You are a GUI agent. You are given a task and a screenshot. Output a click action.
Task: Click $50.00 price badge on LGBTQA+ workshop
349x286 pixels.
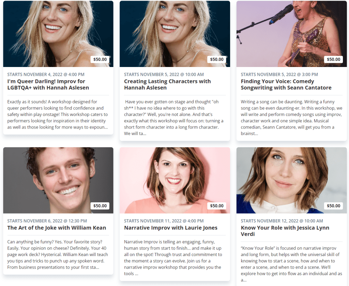coord(100,59)
